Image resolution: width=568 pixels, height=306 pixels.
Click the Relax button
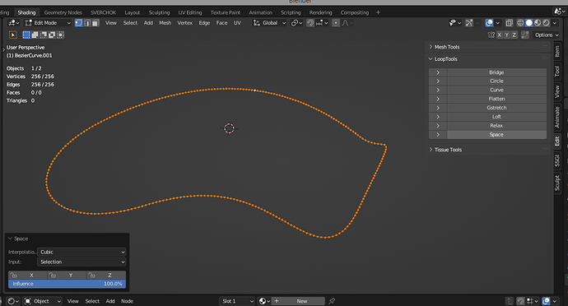point(496,126)
